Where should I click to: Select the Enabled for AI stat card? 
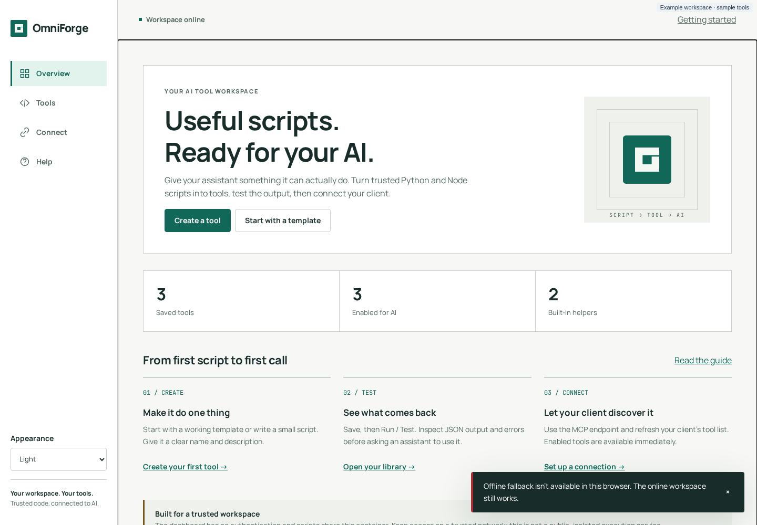click(437, 301)
